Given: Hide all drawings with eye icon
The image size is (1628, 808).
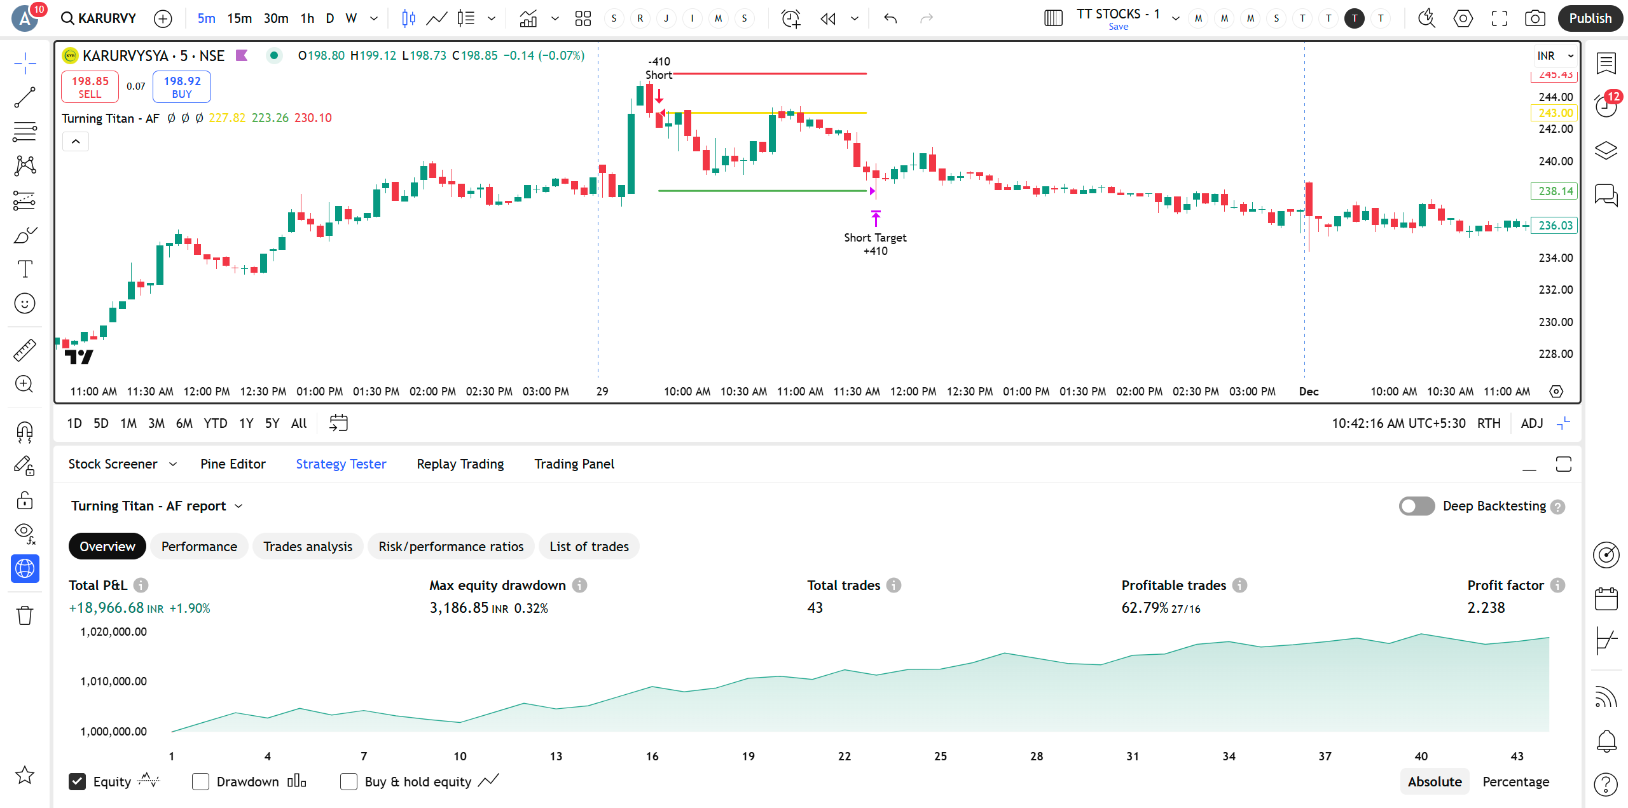Looking at the screenshot, I should [x=25, y=534].
